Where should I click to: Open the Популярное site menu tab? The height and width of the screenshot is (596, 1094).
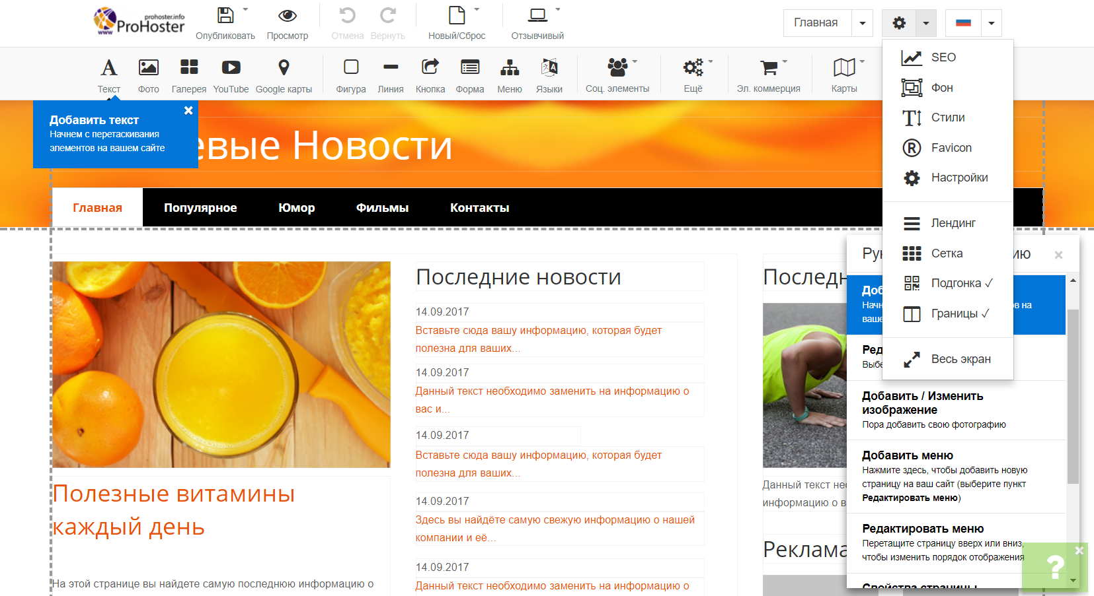[200, 208]
